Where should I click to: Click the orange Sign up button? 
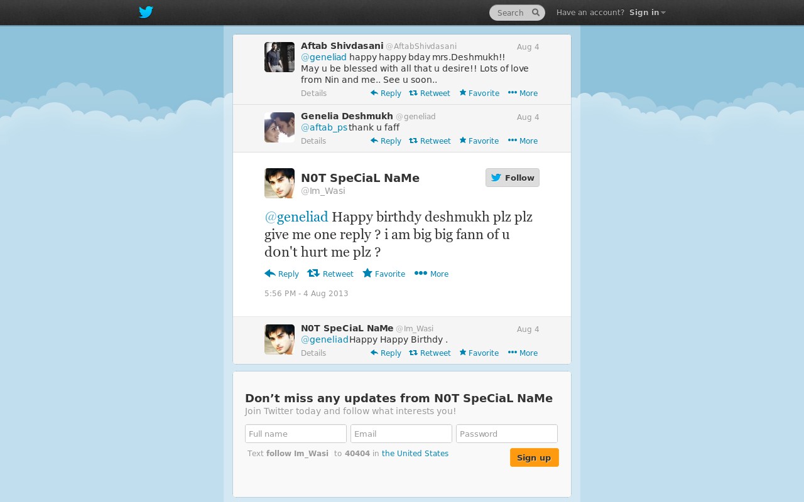tap(535, 457)
